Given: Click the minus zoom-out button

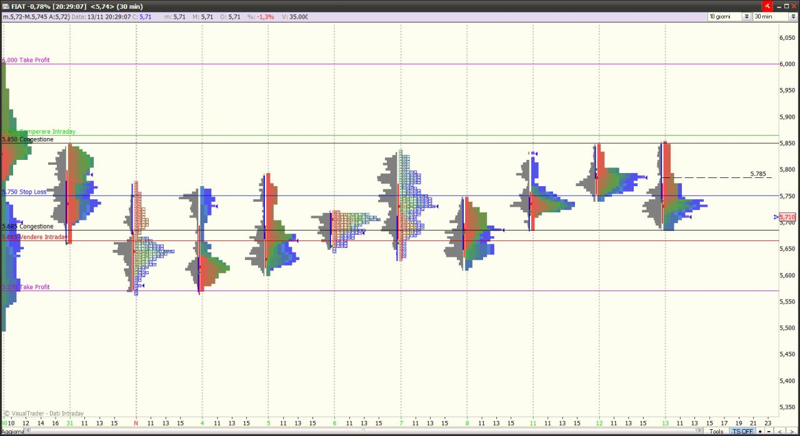Looking at the screenshot, I should point(769,432).
